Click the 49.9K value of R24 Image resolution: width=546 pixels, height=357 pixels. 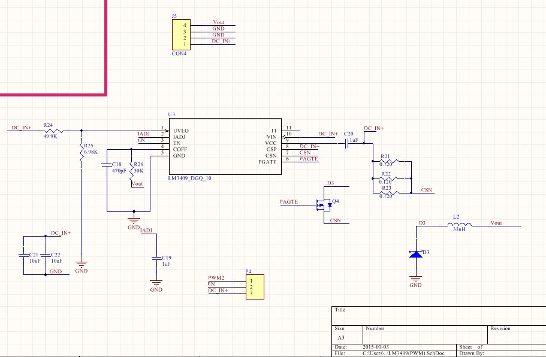pyautogui.click(x=50, y=137)
